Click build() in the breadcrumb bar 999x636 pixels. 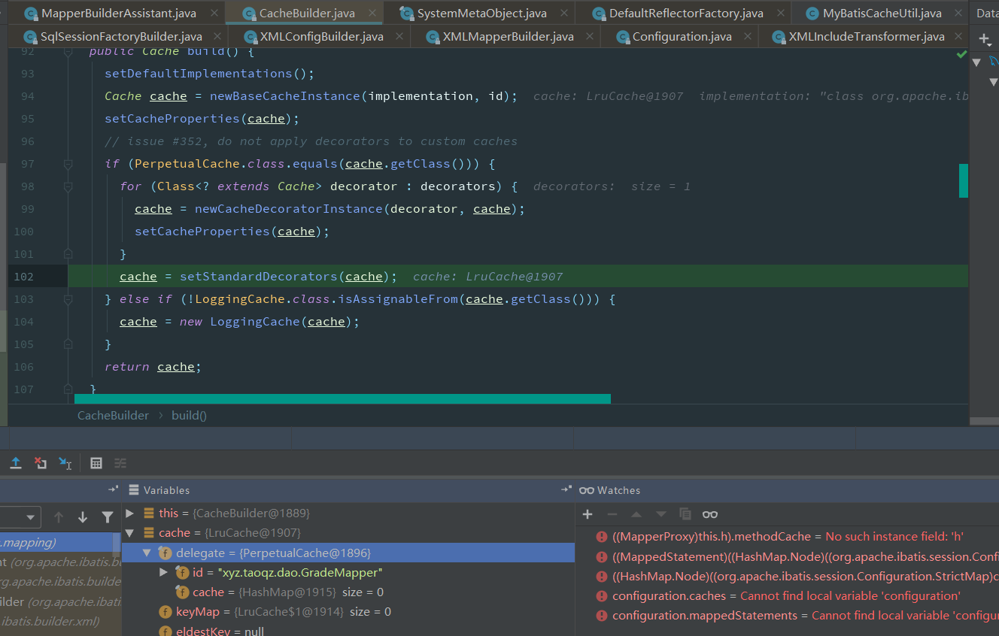click(189, 415)
